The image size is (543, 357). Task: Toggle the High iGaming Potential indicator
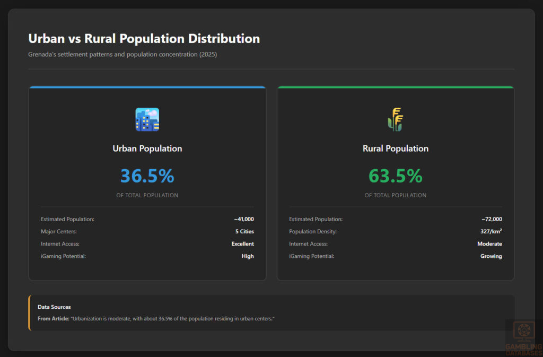(247, 256)
